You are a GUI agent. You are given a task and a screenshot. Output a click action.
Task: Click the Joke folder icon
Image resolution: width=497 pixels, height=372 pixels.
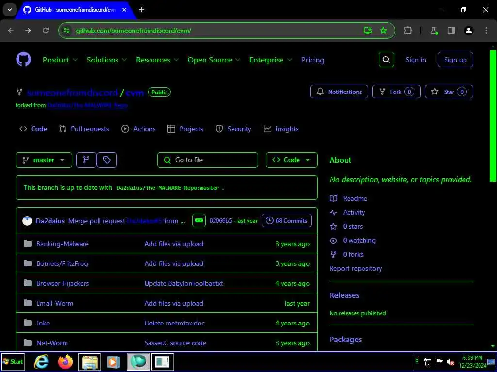(28, 323)
